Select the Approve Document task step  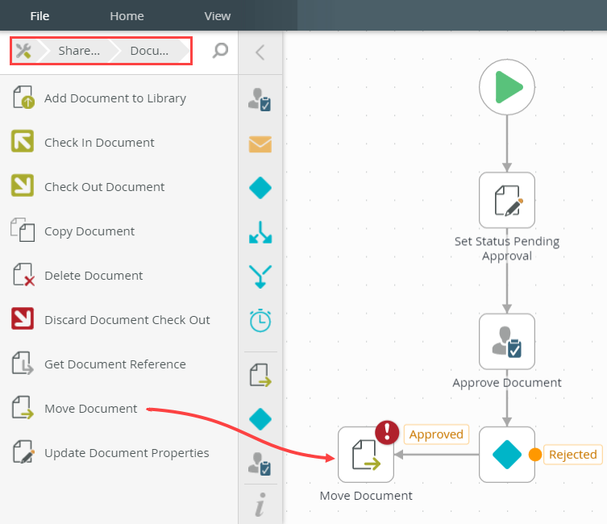coord(507,341)
